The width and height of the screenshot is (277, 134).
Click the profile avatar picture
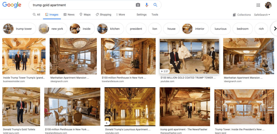268,5
